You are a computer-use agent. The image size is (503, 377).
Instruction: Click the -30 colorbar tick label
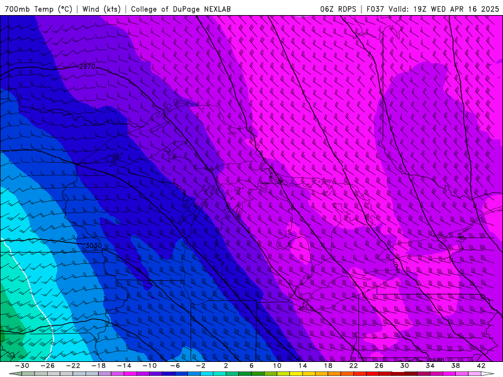pos(22,366)
